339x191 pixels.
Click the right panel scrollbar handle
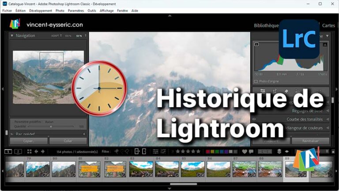pyautogui.click(x=333, y=100)
